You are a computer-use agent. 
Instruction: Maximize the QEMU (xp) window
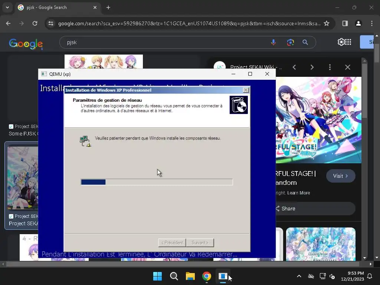250,74
